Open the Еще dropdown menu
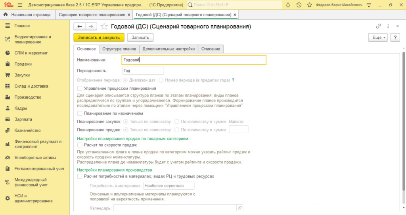 378,38
